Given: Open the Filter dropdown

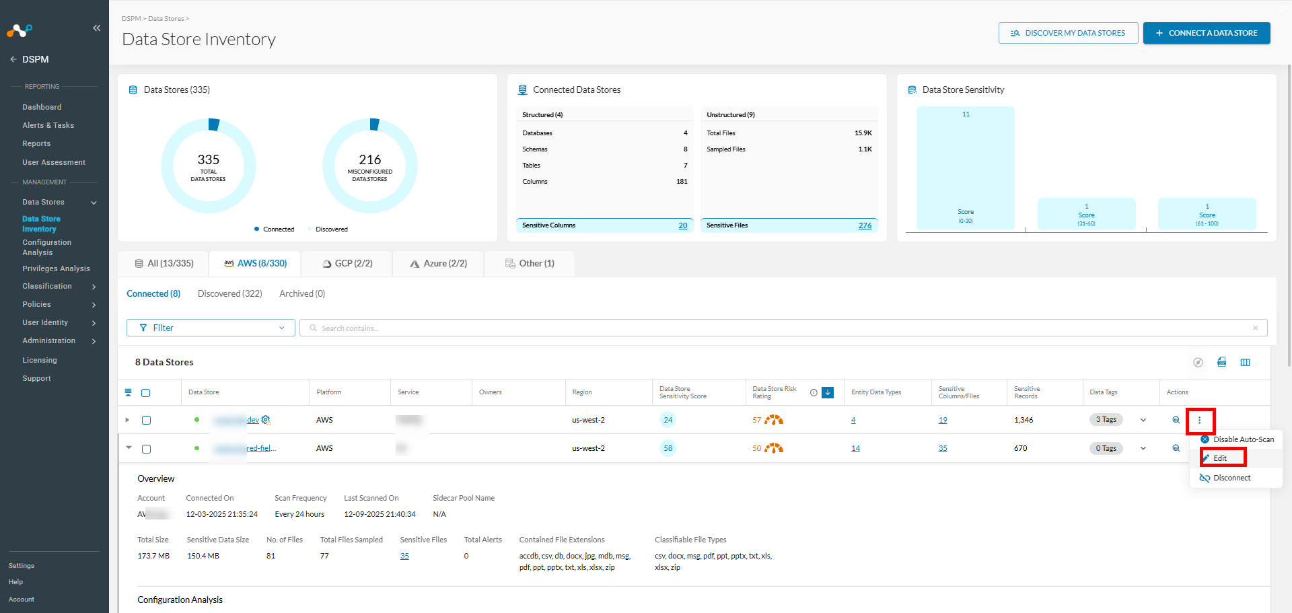Looking at the screenshot, I should click(211, 328).
